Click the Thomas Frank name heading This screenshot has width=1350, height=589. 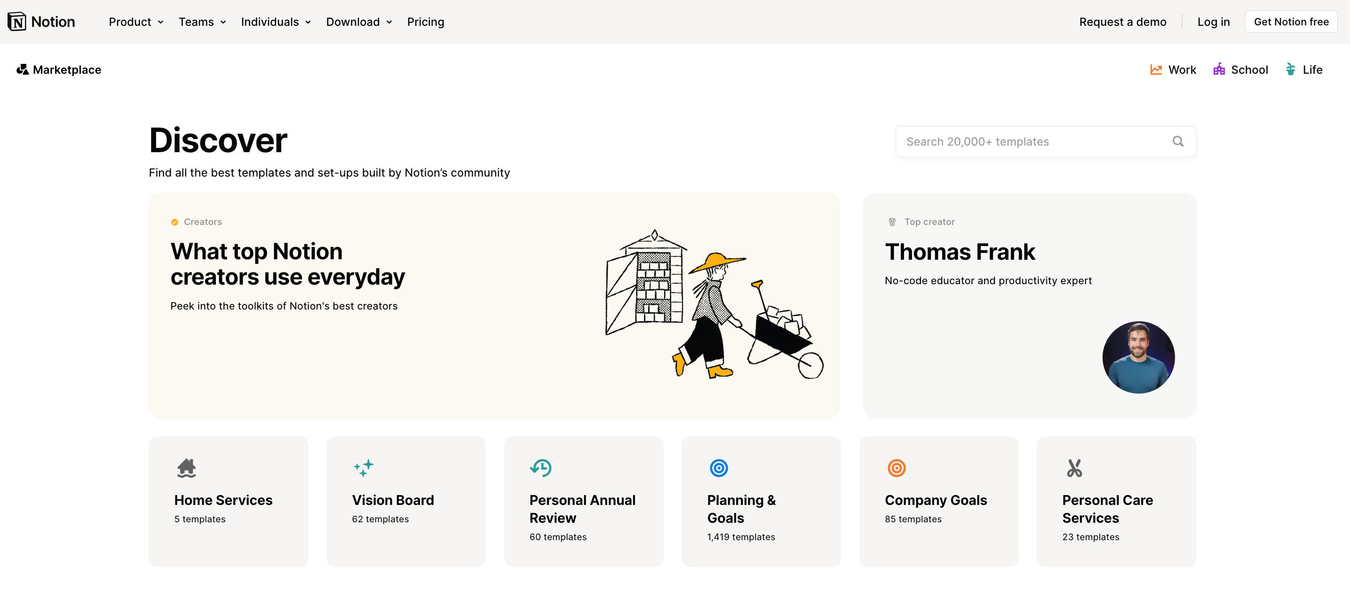tap(960, 252)
